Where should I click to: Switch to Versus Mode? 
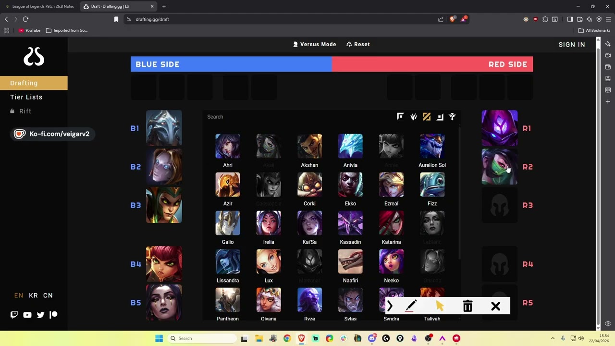pyautogui.click(x=315, y=44)
